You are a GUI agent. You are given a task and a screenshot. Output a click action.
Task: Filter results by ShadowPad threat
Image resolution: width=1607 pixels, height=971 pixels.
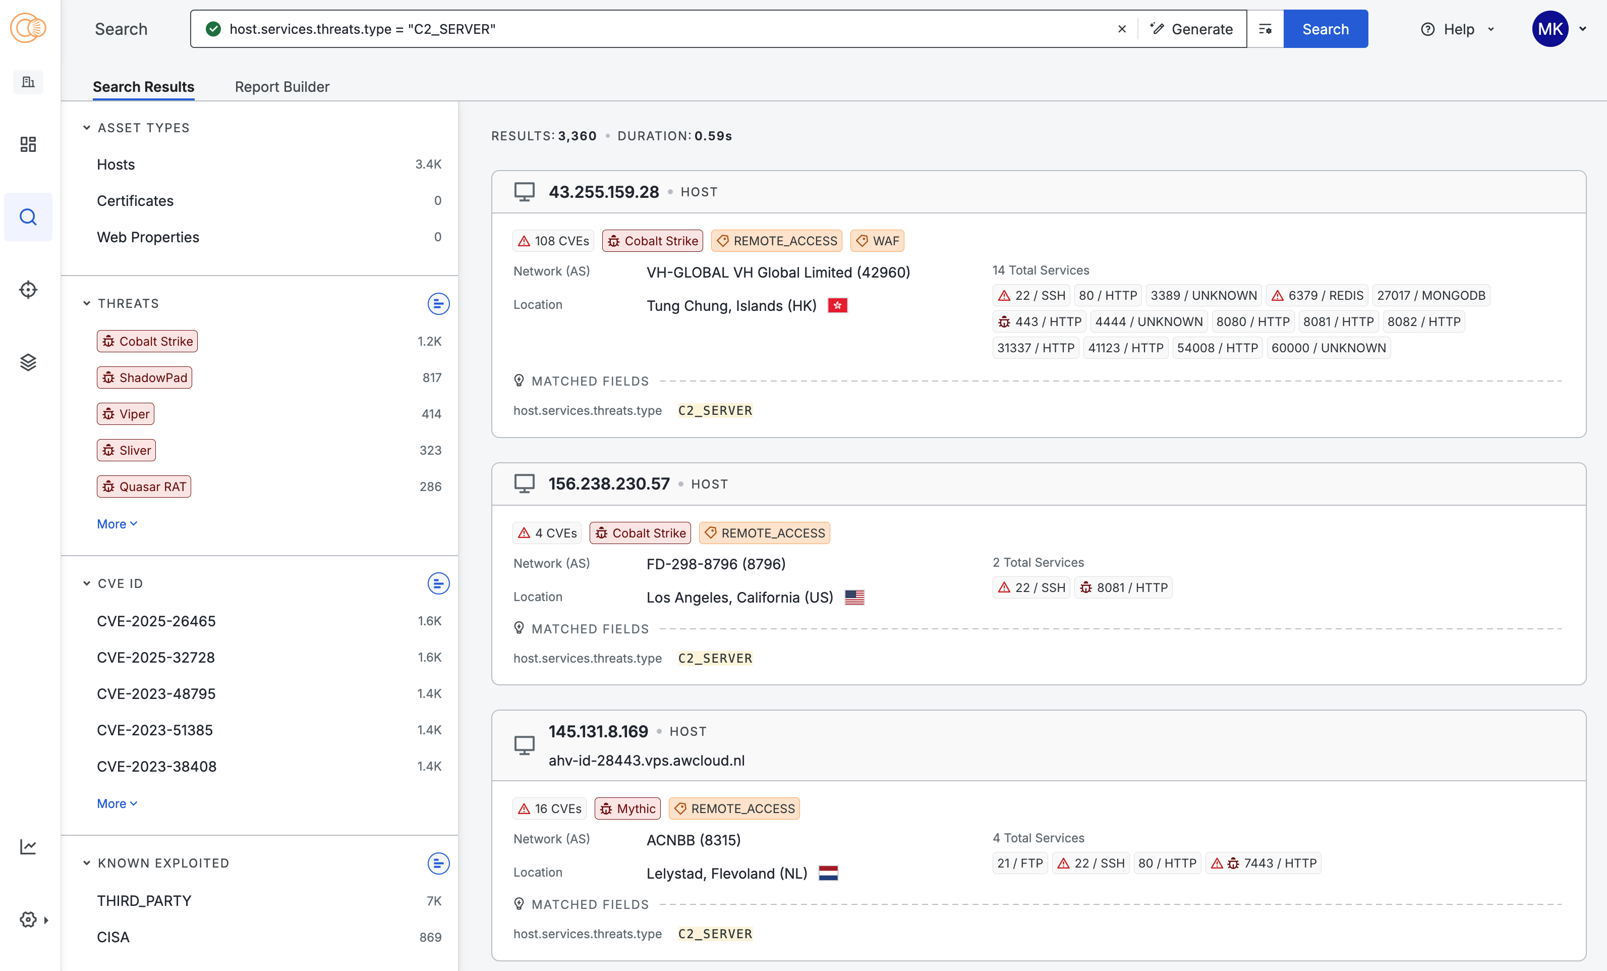145,378
